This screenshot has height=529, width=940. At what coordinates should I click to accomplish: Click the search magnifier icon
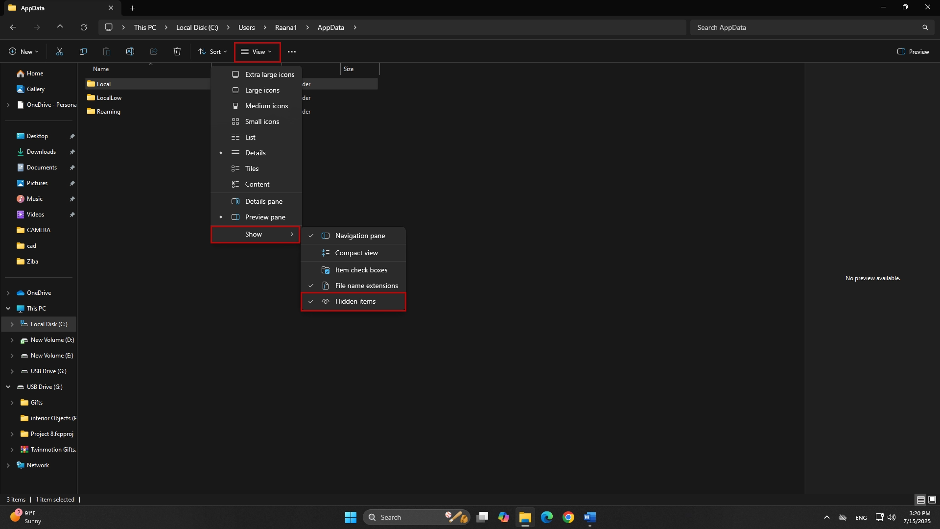925,27
